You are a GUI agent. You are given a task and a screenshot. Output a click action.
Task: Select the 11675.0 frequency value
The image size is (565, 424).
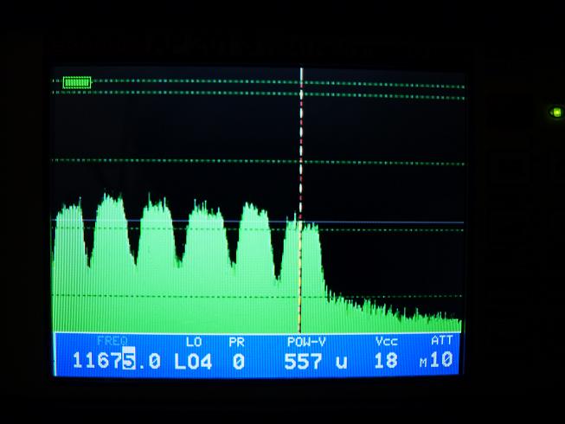tap(116, 360)
